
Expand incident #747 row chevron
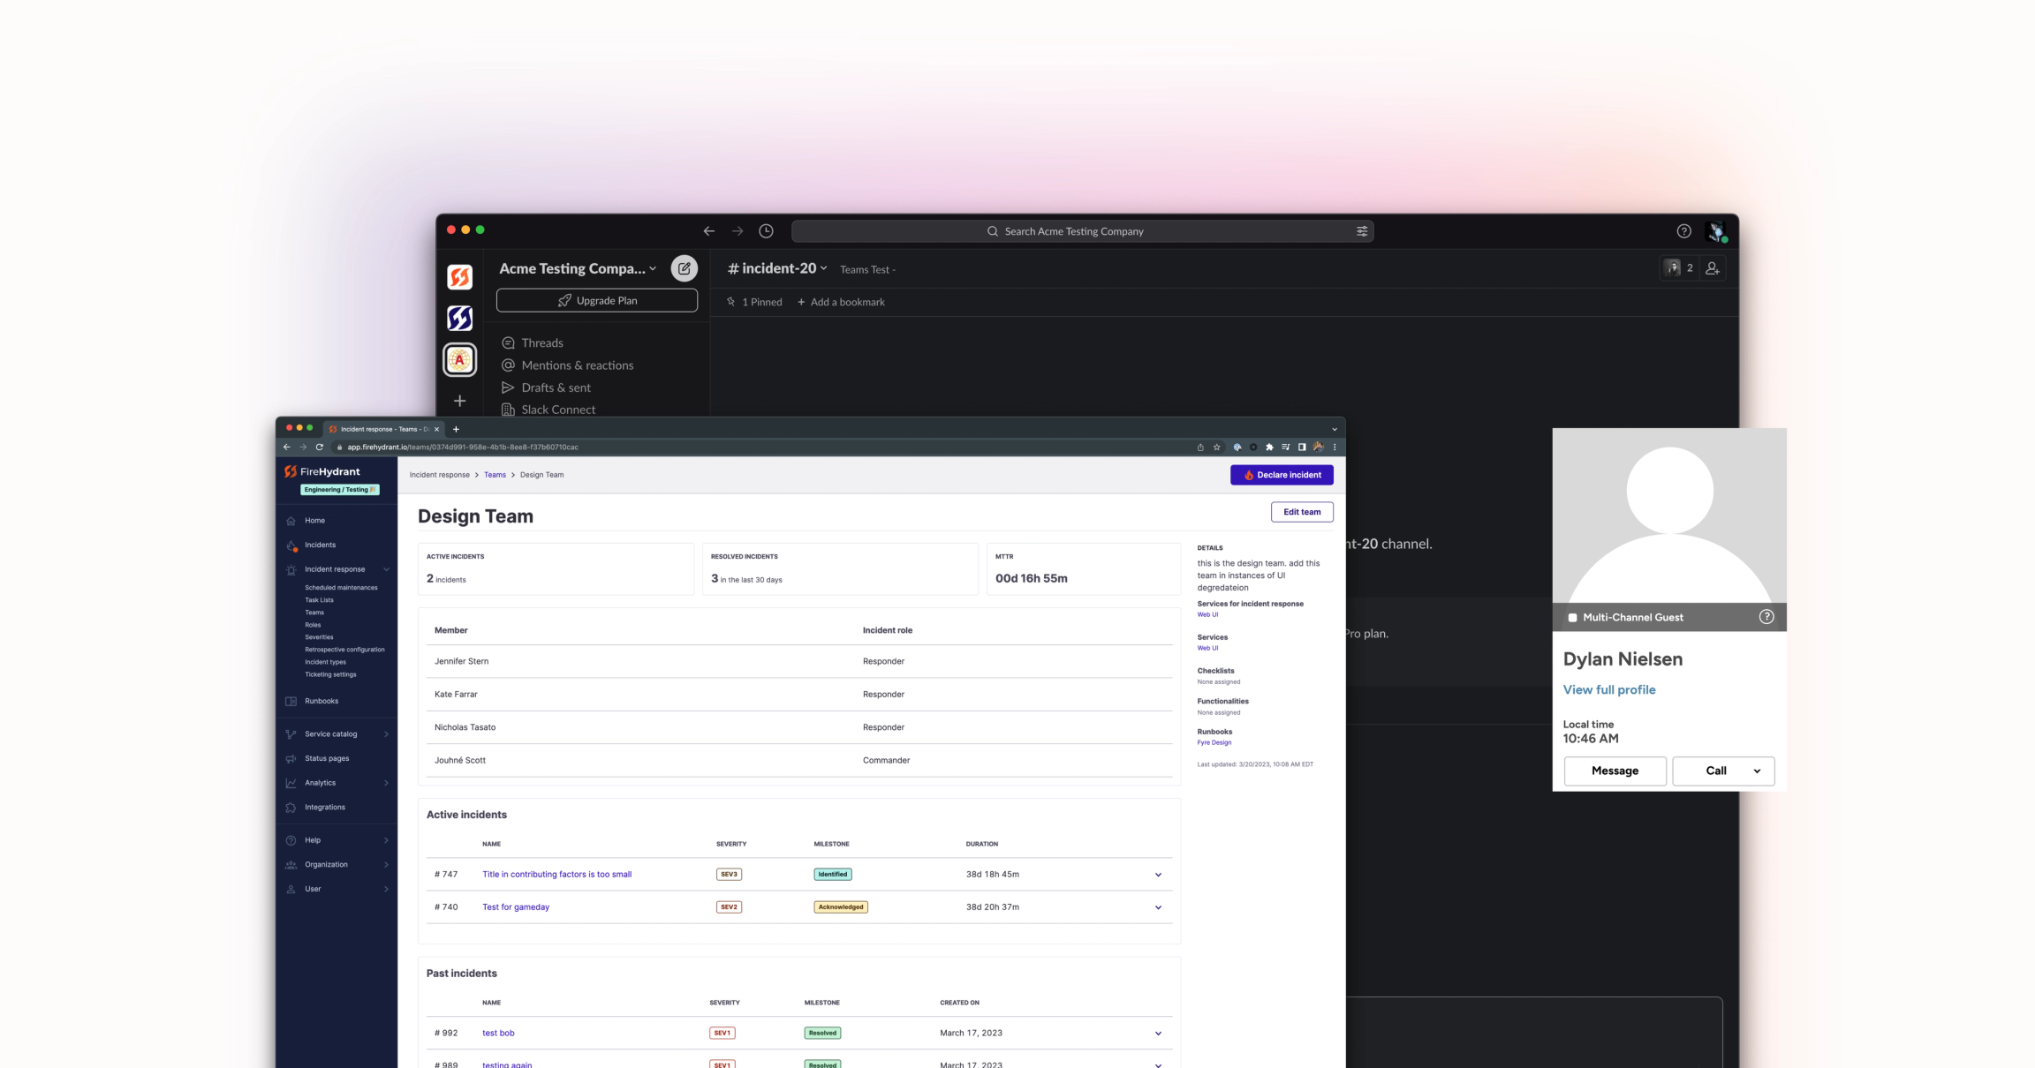[1158, 875]
